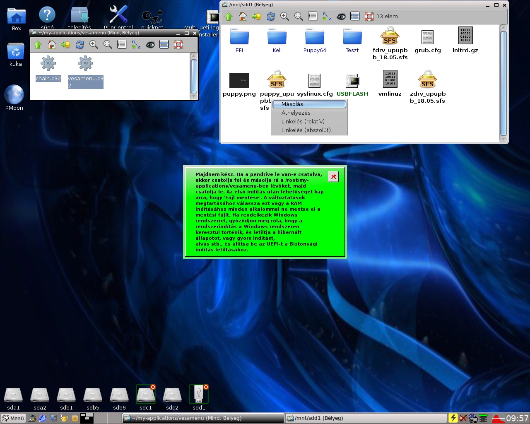Select the initrd.gz file

[x=465, y=41]
